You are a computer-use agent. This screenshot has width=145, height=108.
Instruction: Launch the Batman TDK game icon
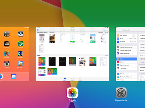coord(21,34)
